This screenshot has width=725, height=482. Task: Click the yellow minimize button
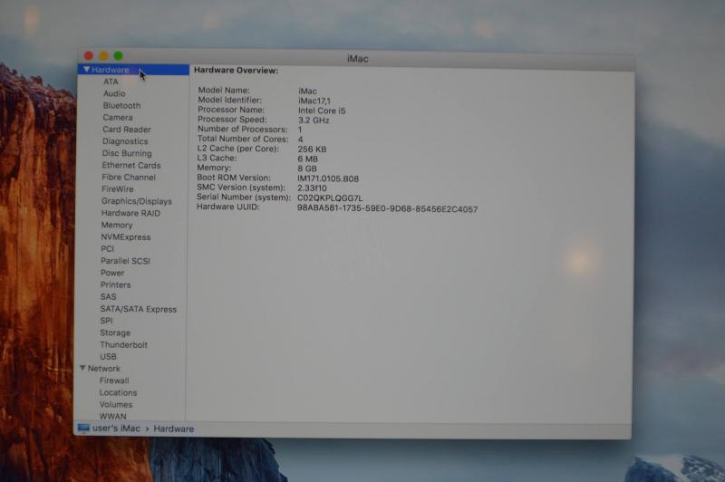tap(103, 56)
